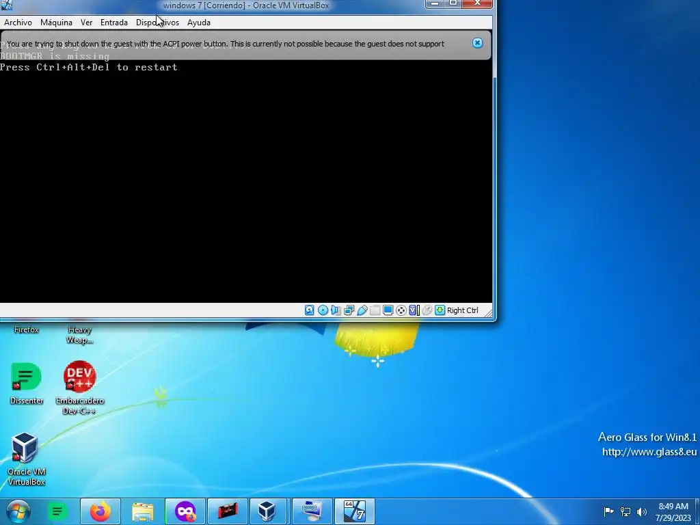Click the purple mask private browser taskbar icon
This screenshot has height=525, width=700.
[185, 511]
